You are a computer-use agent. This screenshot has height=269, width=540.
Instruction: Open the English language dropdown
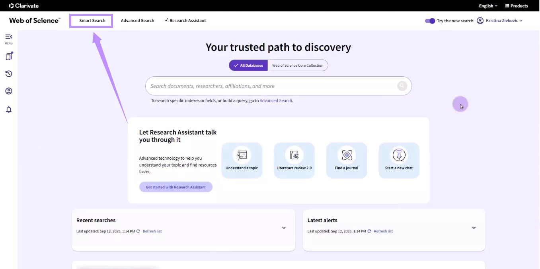click(x=487, y=6)
